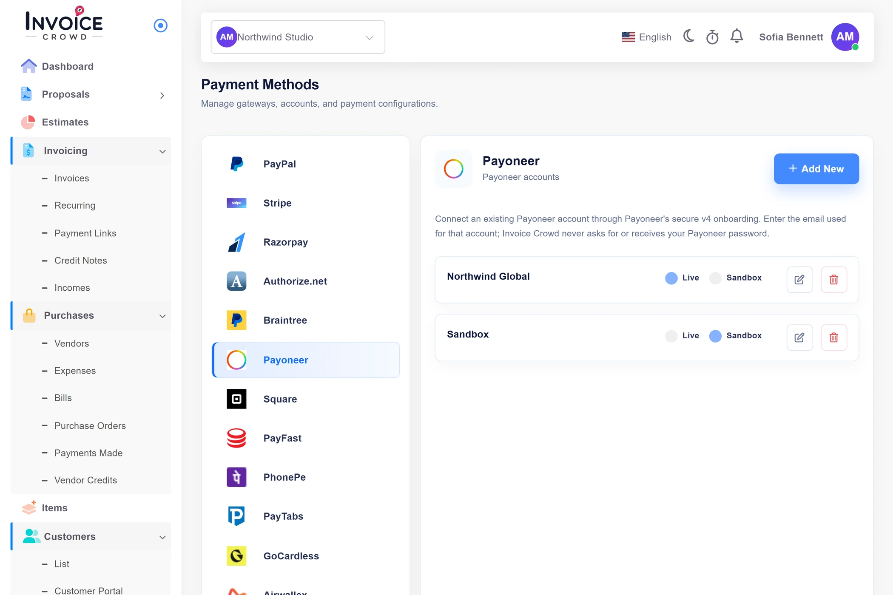Image resolution: width=893 pixels, height=595 pixels.
Task: Delete the Sandbox Payoneer account
Action: pos(833,337)
